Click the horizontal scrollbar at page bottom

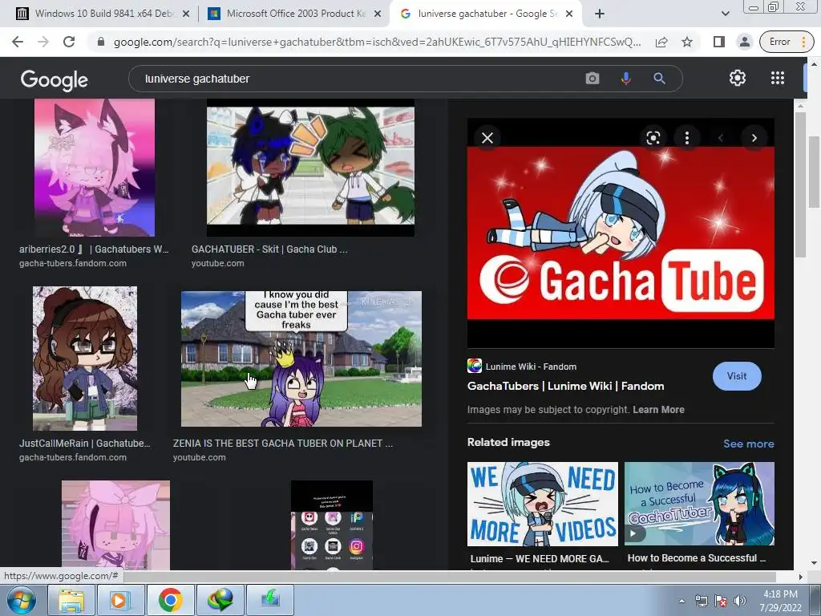449,577
